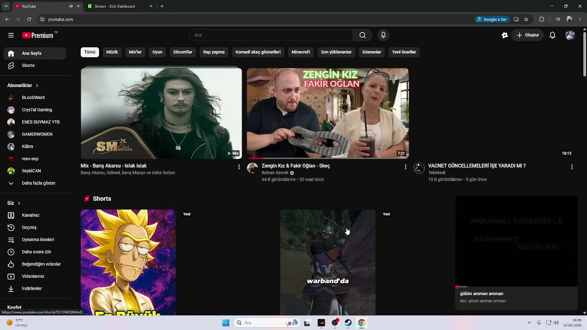Open options for Mix - Barış Akarsu video

pos(239,167)
